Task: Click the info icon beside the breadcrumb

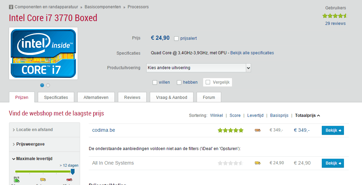Action: click(11, 7)
